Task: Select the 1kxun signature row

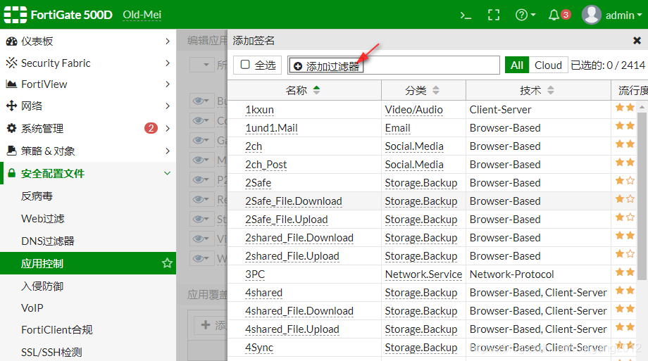Action: click(259, 110)
